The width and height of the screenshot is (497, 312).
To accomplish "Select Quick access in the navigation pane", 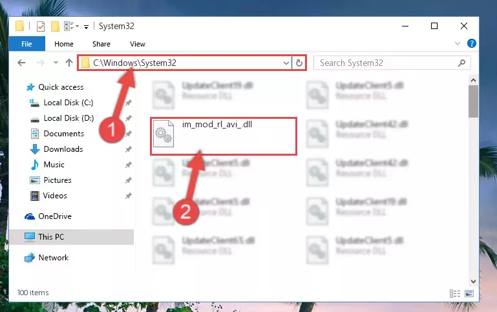I will (x=61, y=87).
